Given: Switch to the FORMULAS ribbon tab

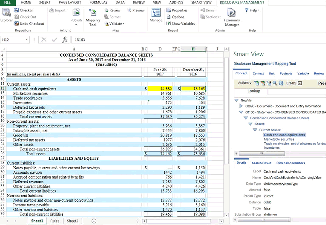Looking at the screenshot, I should pos(98,2).
